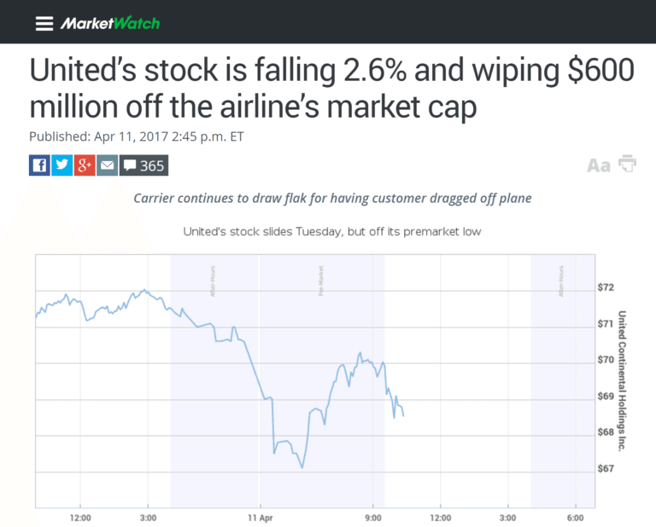Print the article using printer icon
Screen dimensions: 656x527
(628, 164)
